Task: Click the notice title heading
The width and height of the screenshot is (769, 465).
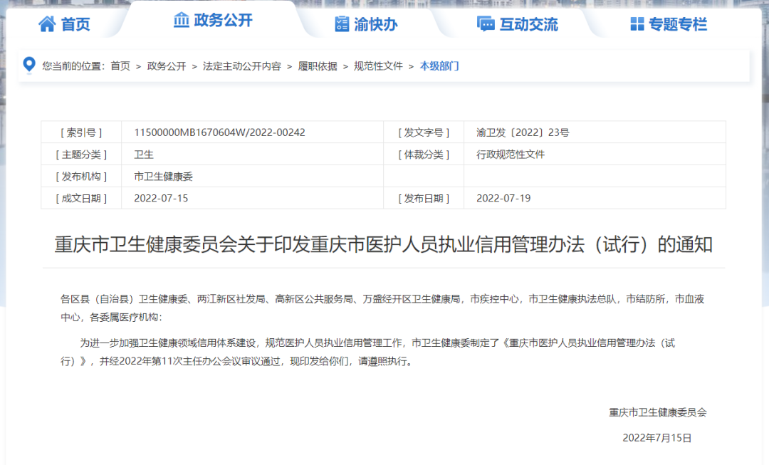Action: (x=383, y=244)
